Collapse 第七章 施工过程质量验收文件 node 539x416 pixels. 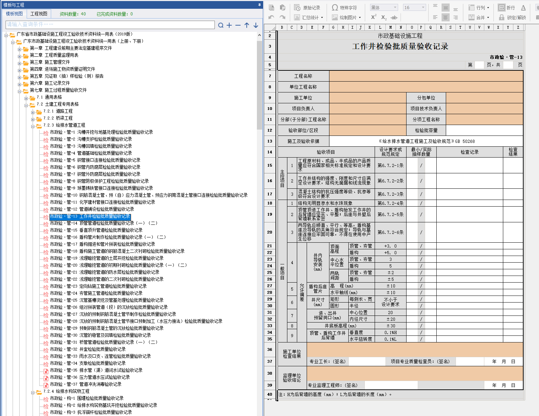tap(20, 91)
